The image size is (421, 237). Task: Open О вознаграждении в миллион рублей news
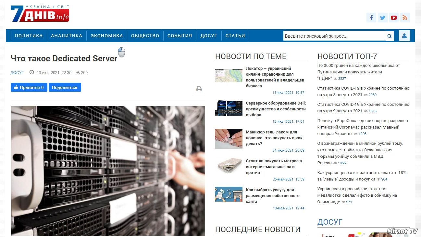(x=360, y=153)
